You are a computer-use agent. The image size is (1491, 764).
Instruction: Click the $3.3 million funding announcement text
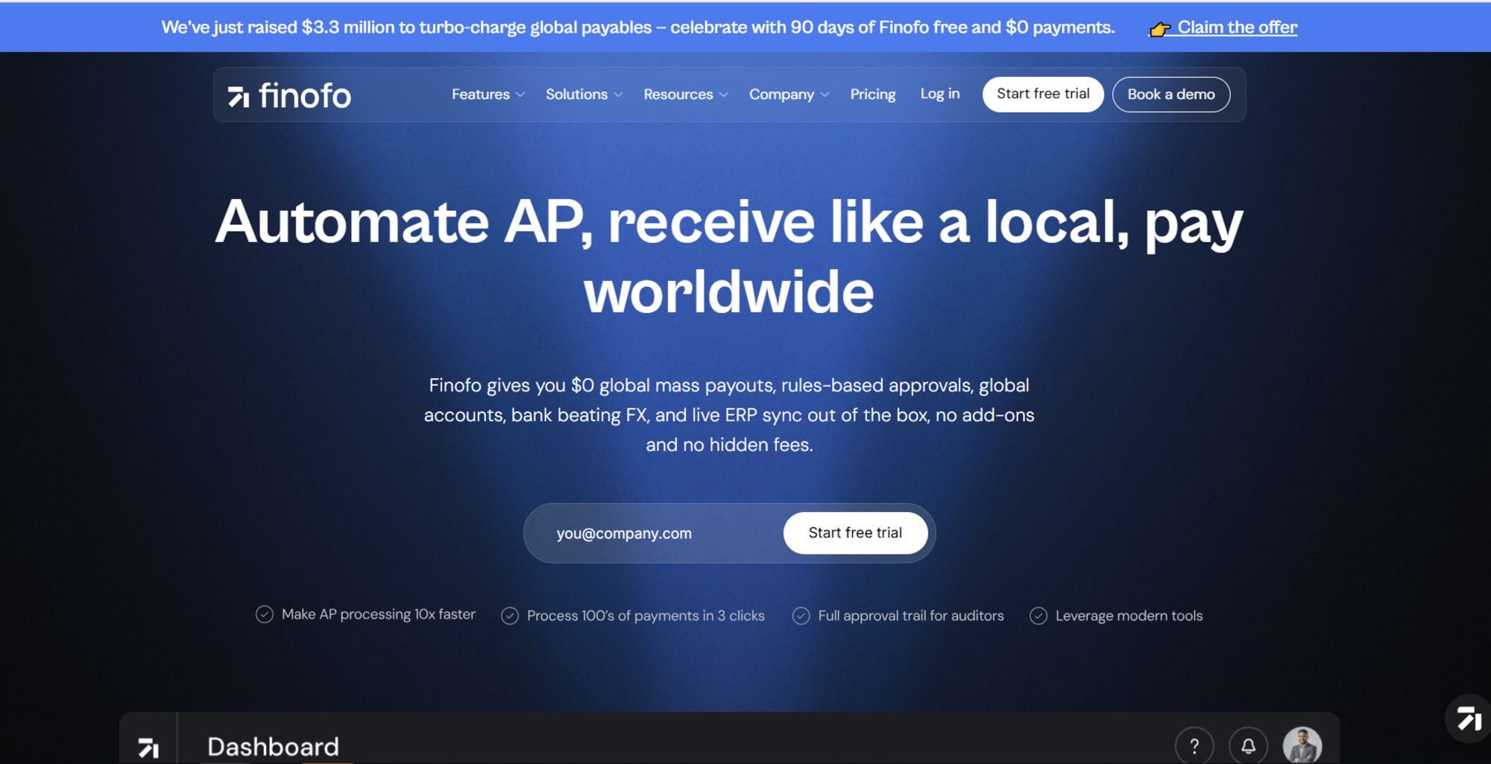tap(638, 28)
